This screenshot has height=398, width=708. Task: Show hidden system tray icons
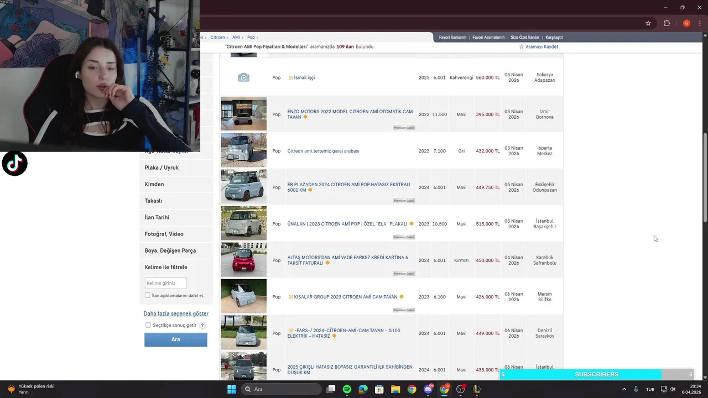pos(624,389)
